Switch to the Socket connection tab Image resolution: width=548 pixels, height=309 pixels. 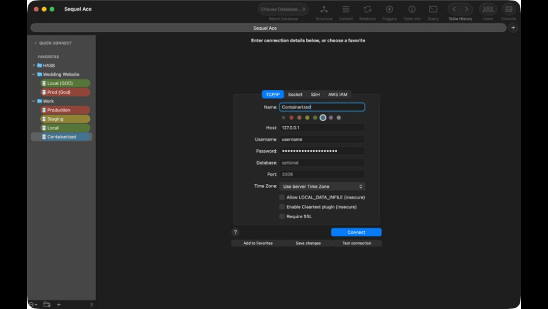[x=295, y=95]
